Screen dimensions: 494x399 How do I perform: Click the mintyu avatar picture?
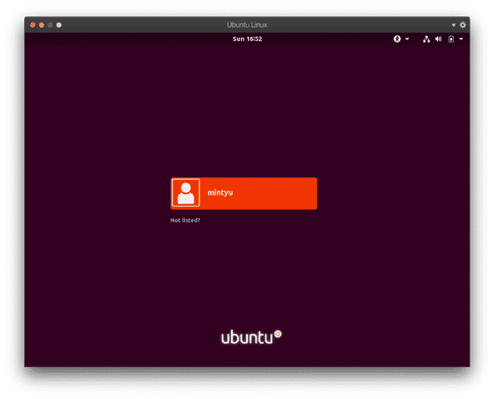pos(186,193)
